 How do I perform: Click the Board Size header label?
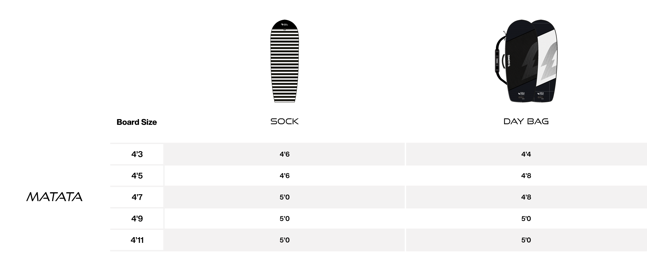(137, 122)
